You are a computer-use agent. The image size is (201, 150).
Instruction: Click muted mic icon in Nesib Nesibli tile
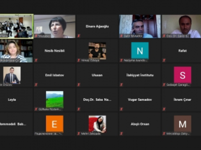36,60
